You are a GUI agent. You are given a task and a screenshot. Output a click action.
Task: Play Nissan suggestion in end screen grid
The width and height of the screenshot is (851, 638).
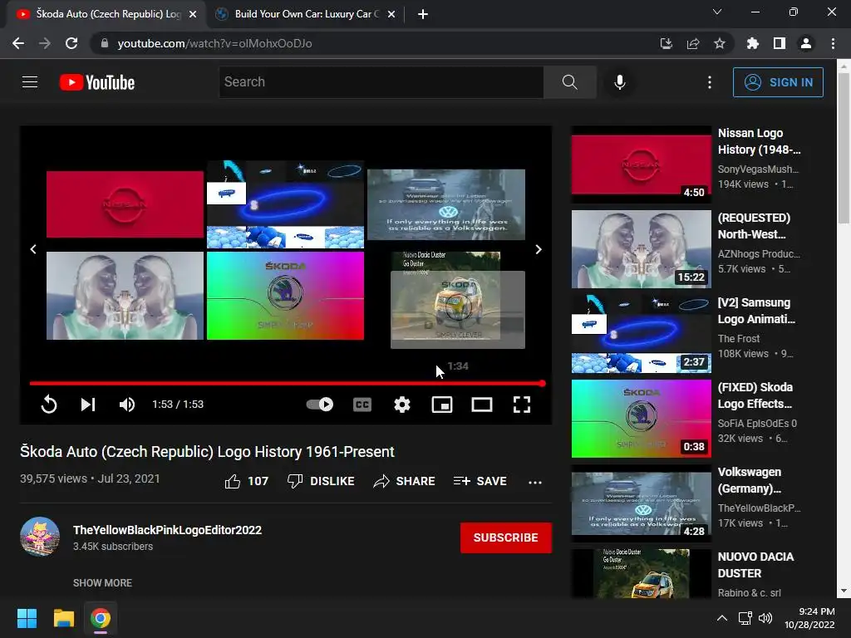(125, 204)
